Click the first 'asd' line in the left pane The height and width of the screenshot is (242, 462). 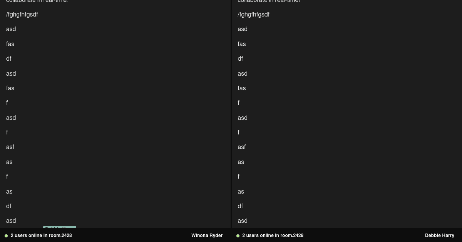click(x=11, y=29)
